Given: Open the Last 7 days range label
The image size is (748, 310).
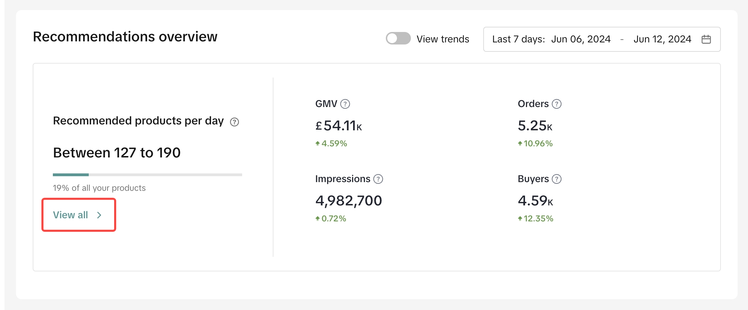Looking at the screenshot, I should coord(518,39).
